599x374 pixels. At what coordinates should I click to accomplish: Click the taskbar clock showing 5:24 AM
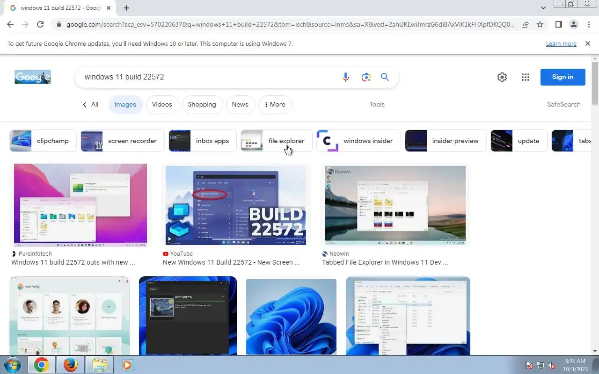click(575, 365)
